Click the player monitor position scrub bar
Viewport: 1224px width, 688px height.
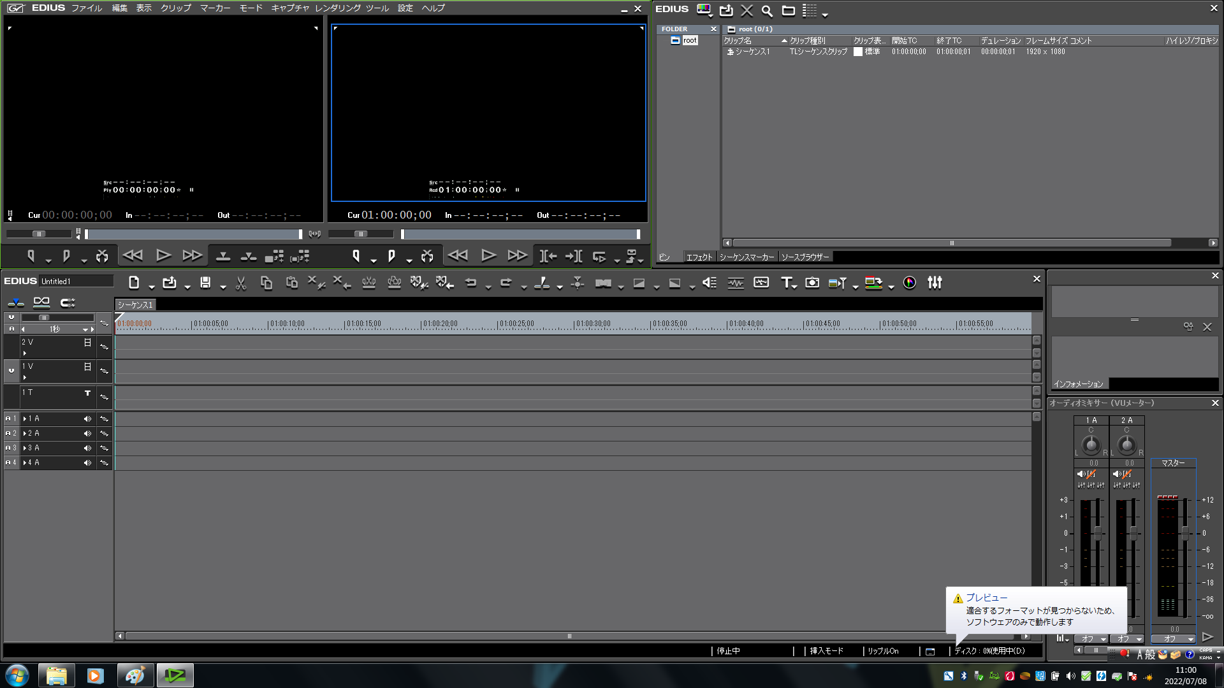pyautogui.click(x=194, y=234)
